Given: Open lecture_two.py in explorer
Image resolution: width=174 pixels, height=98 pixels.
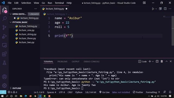Looking at the screenshot, I should (27, 42).
